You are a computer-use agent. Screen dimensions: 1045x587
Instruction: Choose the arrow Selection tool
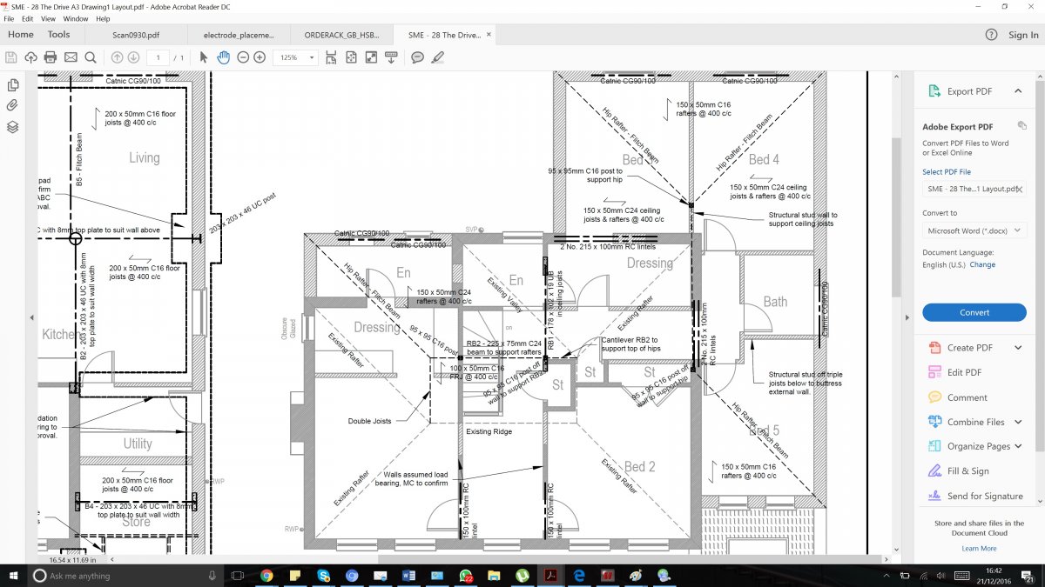pos(203,57)
